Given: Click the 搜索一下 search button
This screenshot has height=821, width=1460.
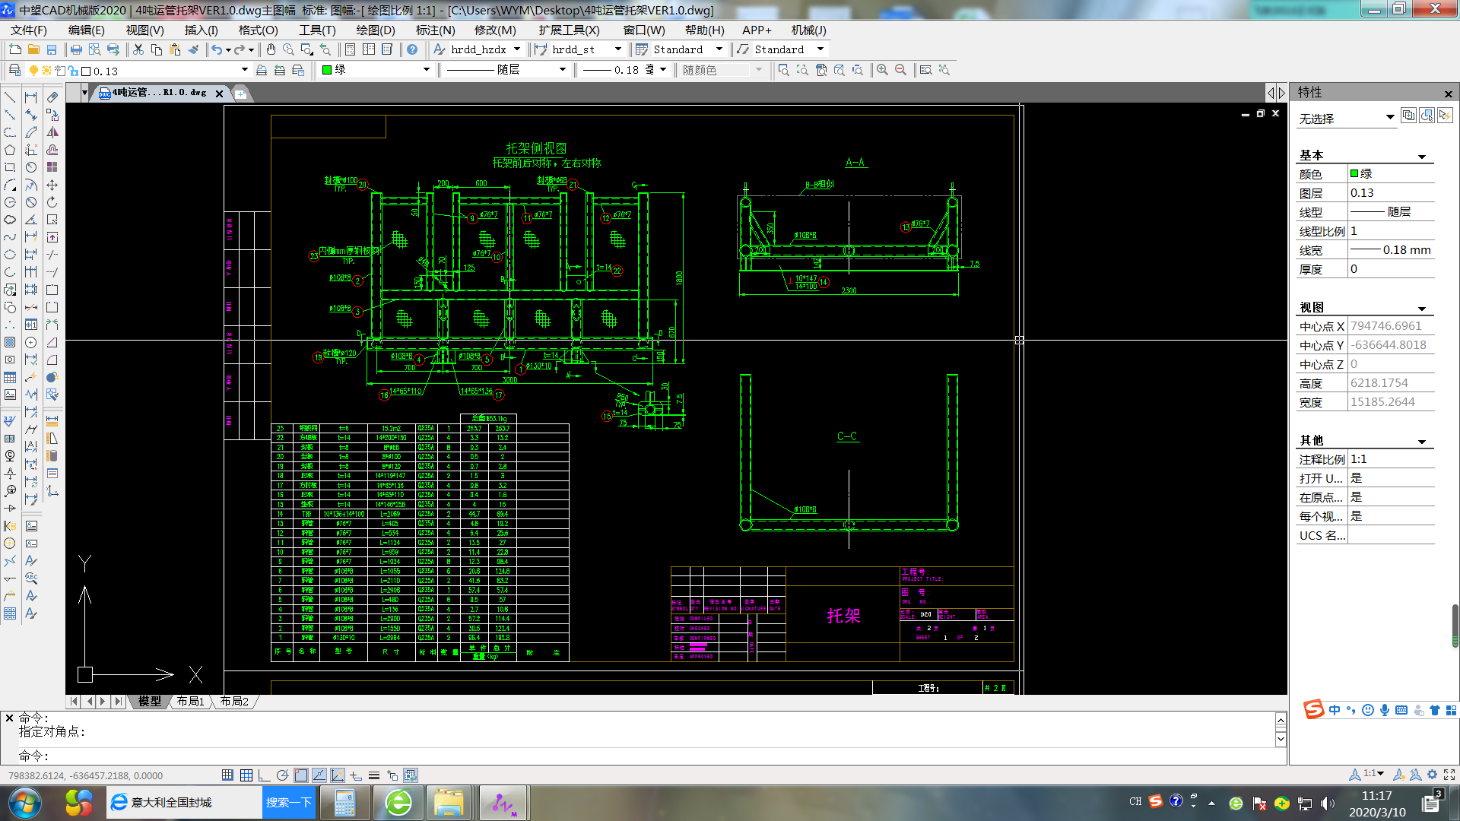Looking at the screenshot, I should coord(289,803).
